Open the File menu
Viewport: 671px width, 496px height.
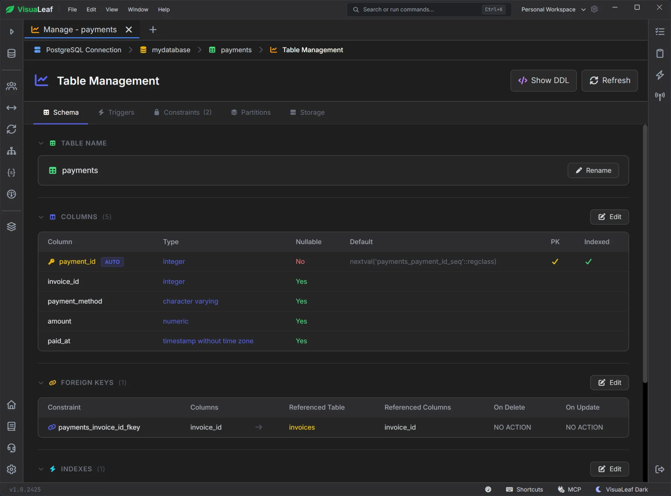coord(72,9)
